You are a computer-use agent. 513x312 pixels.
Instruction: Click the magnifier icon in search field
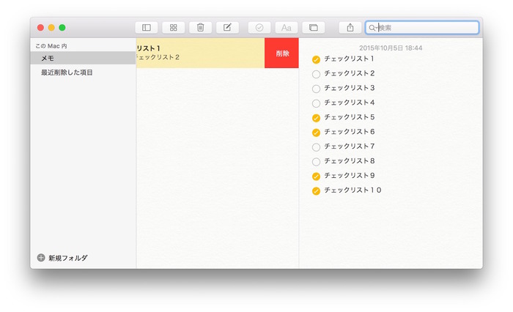(372, 28)
